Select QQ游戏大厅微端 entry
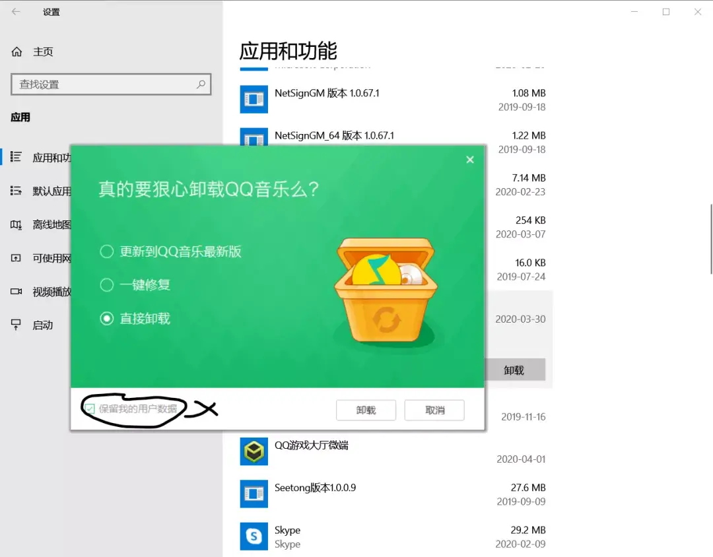Image resolution: width=713 pixels, height=557 pixels. [x=312, y=445]
